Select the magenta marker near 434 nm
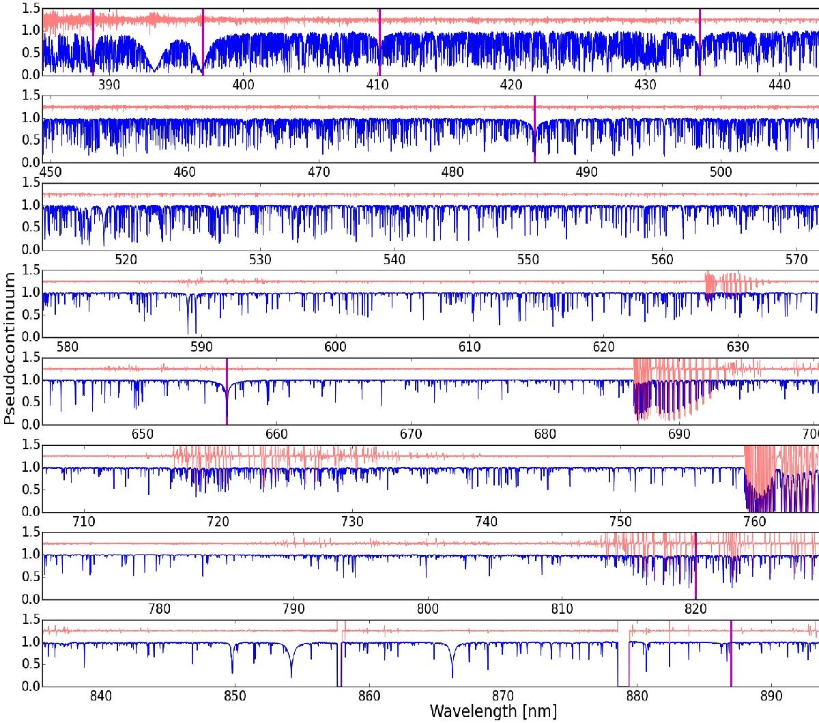The image size is (819, 723). coord(700,42)
